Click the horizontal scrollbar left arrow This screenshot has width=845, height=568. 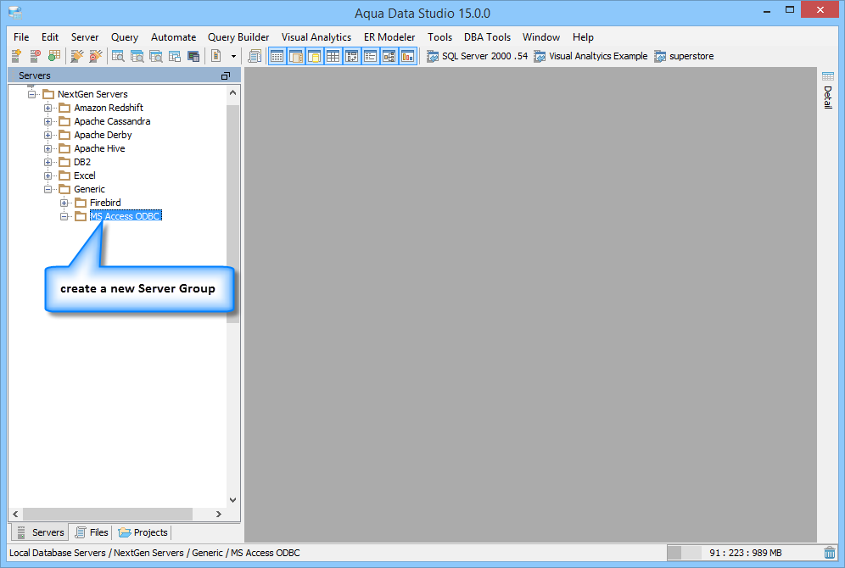pyautogui.click(x=15, y=514)
